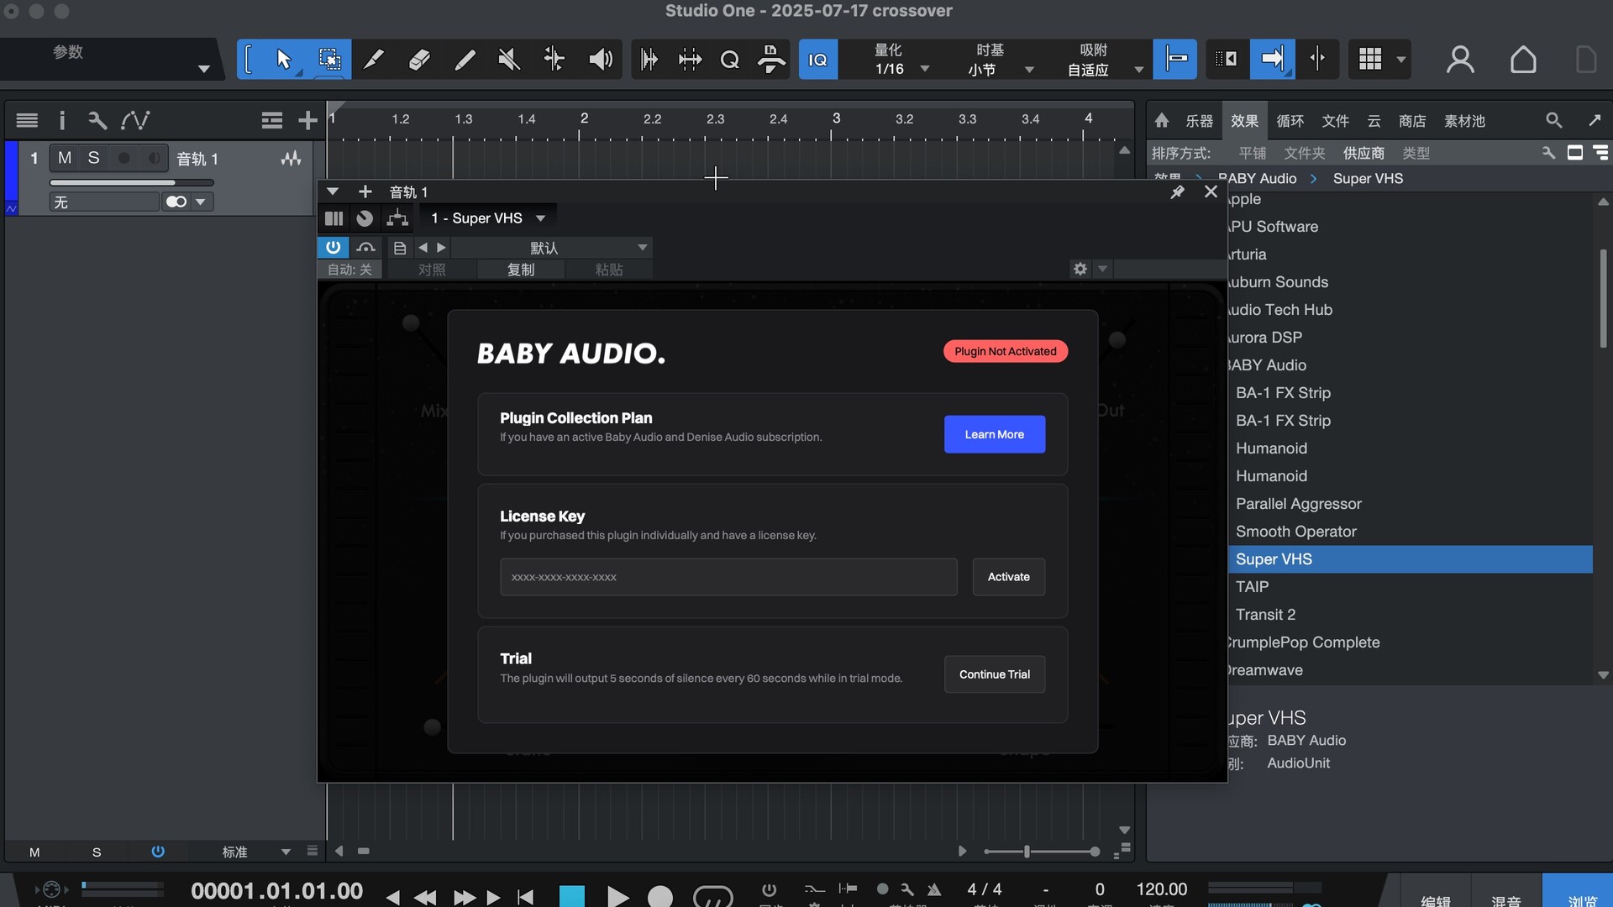Viewport: 1613px width, 907px height.
Task: Open the track list icon
Action: pos(27,121)
